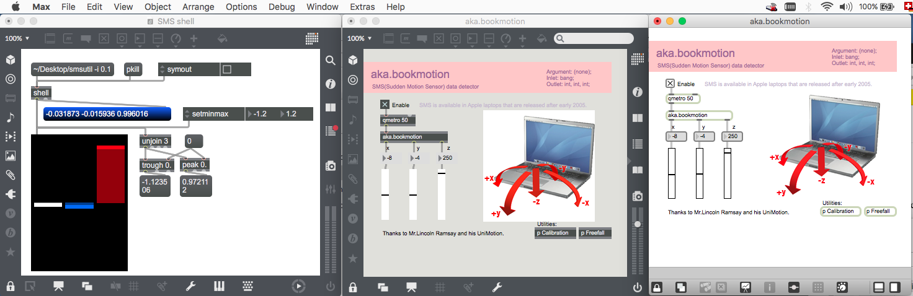This screenshot has width=913, height=296.
Task: Toggle the checkbox next to symout
Action: 227,69
